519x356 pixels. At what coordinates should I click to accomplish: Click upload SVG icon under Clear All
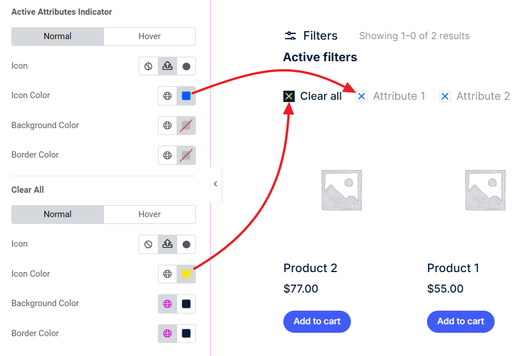pos(168,244)
